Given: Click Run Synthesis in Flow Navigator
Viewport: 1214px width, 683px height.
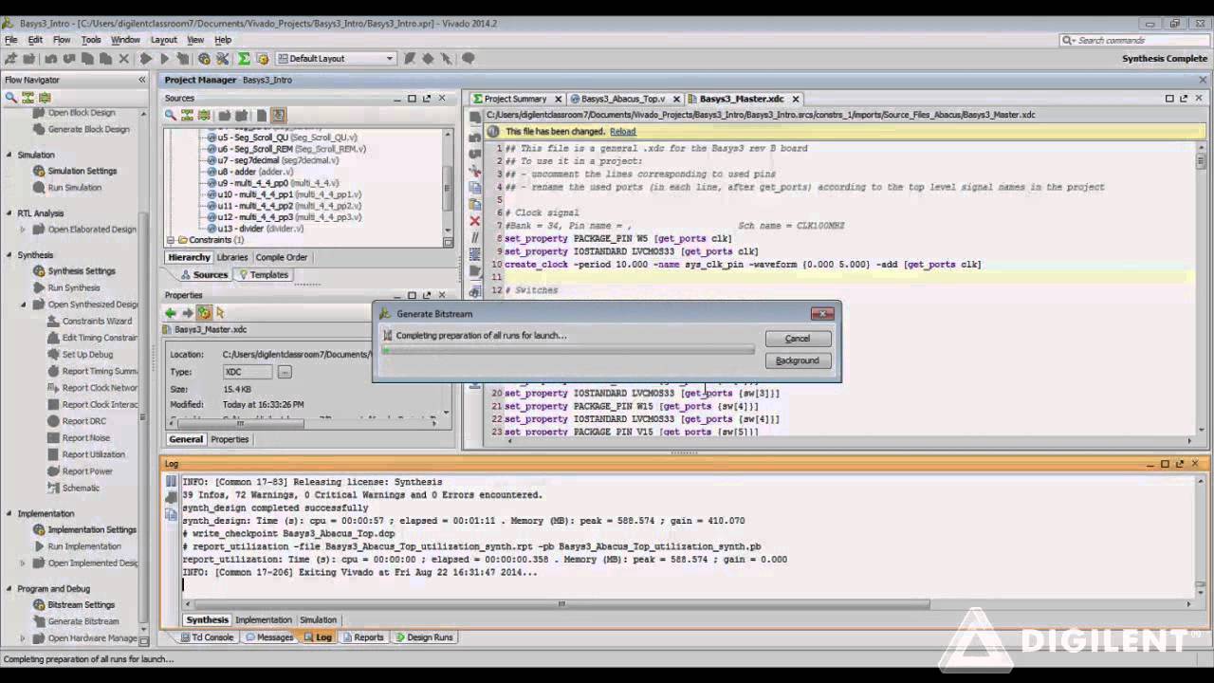Looking at the screenshot, I should point(74,287).
